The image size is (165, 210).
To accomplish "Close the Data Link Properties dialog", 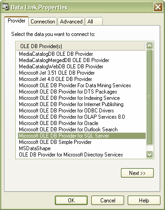I will tap(158, 7).
